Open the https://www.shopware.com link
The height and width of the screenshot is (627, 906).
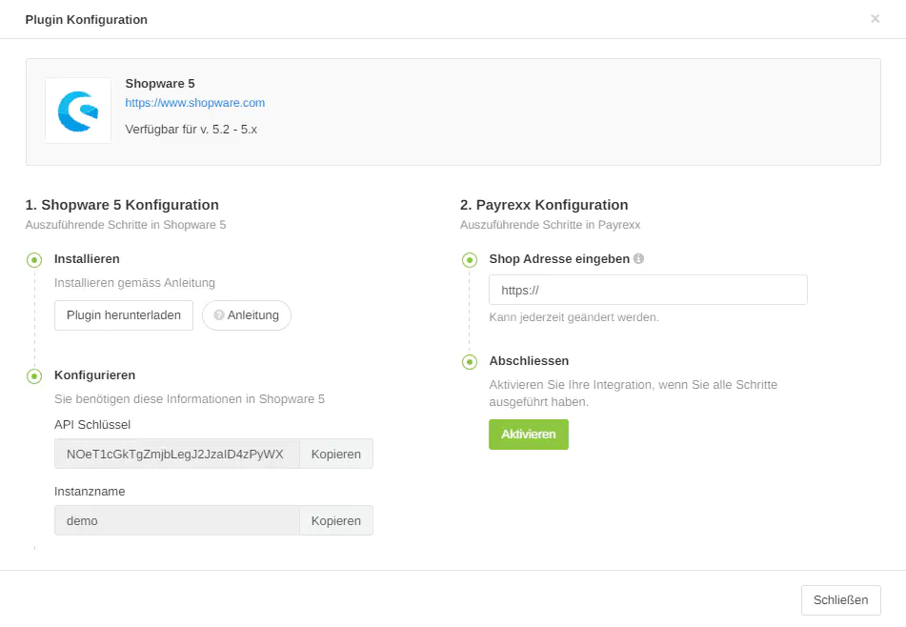(195, 103)
